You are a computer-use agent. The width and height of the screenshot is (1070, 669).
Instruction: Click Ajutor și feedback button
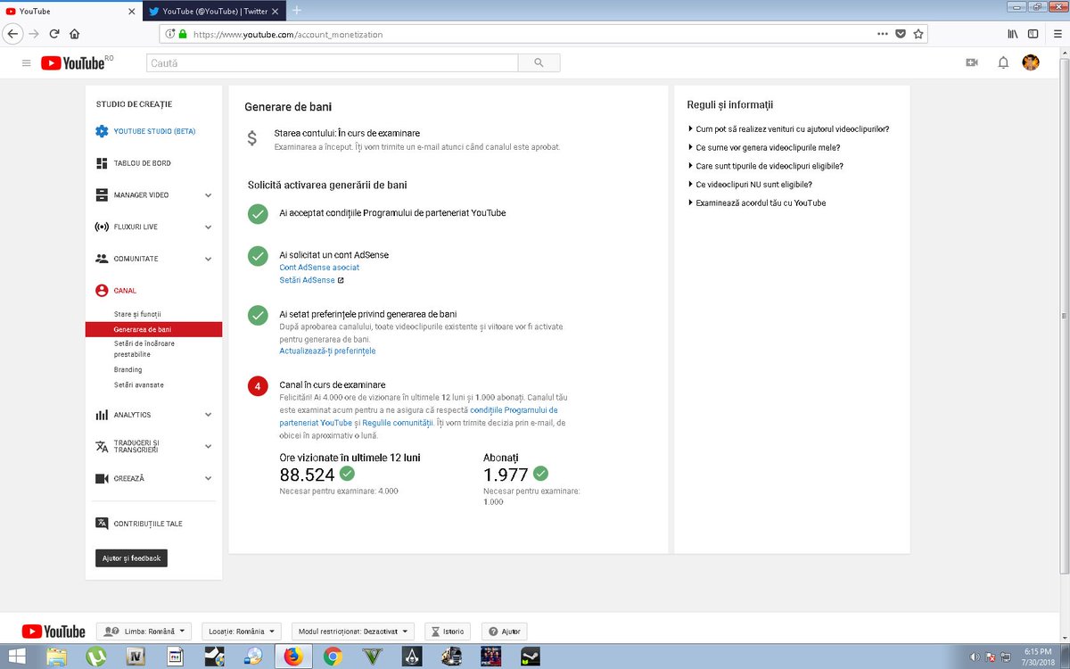(131, 558)
